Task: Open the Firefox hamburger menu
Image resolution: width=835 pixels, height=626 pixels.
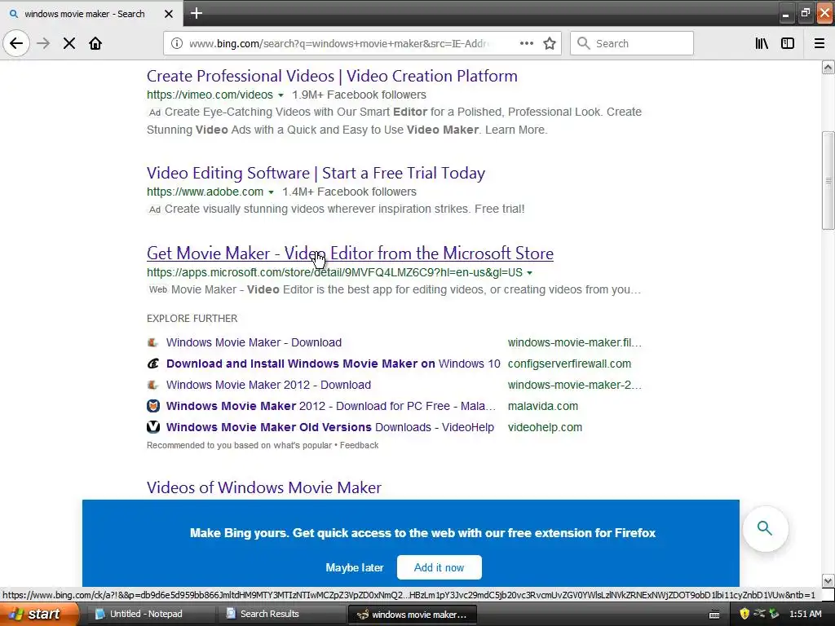Action: pyautogui.click(x=820, y=43)
